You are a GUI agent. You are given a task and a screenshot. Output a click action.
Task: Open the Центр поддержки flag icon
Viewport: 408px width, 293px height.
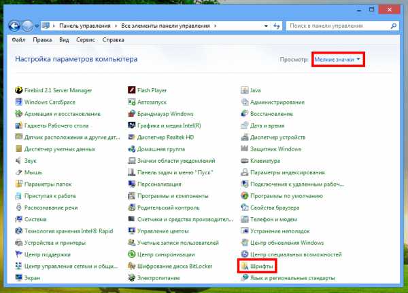(19, 254)
